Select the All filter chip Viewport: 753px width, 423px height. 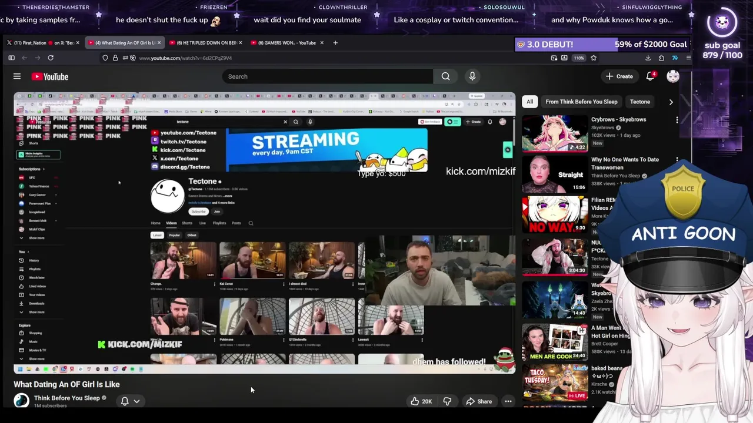coord(530,102)
